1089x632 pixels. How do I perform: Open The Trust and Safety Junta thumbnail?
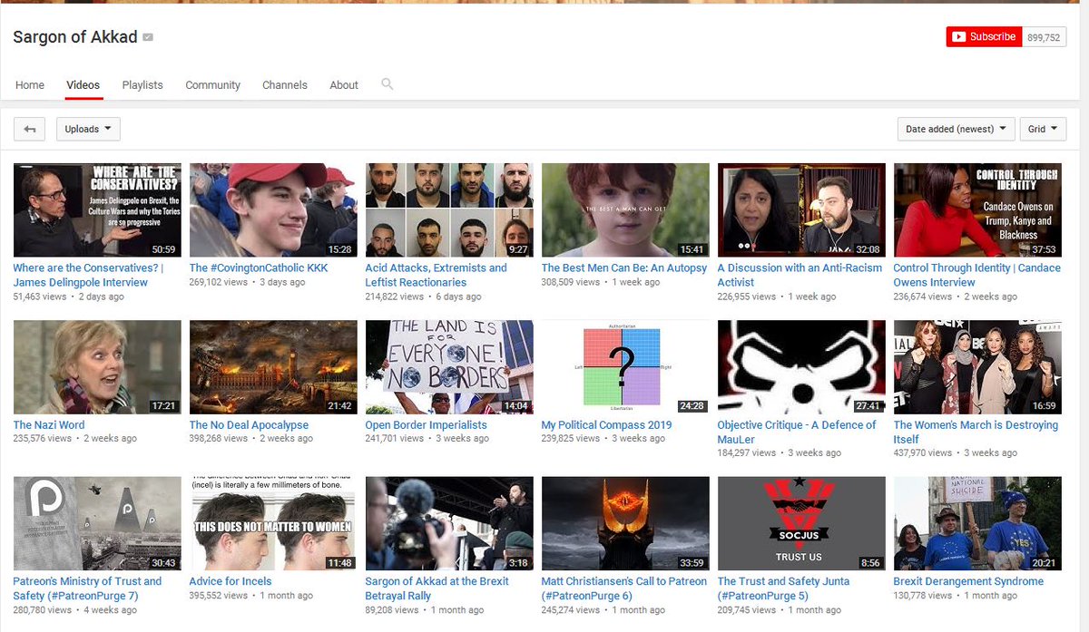(801, 524)
